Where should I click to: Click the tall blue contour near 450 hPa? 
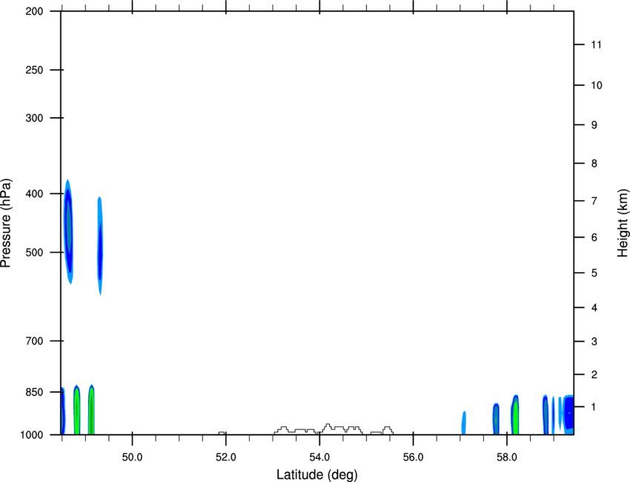click(69, 231)
